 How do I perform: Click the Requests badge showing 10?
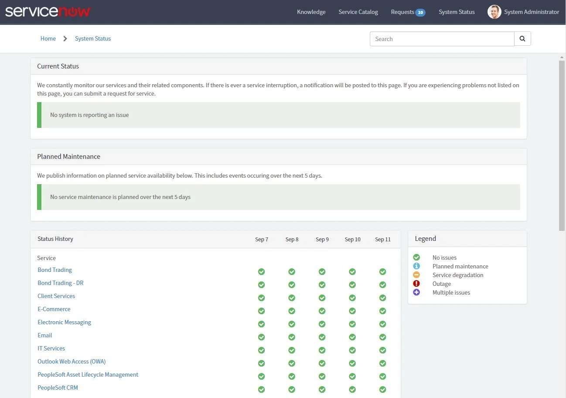pyautogui.click(x=420, y=12)
